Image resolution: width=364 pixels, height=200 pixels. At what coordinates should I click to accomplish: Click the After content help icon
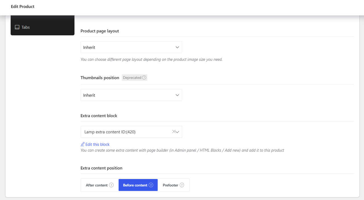coord(111,185)
